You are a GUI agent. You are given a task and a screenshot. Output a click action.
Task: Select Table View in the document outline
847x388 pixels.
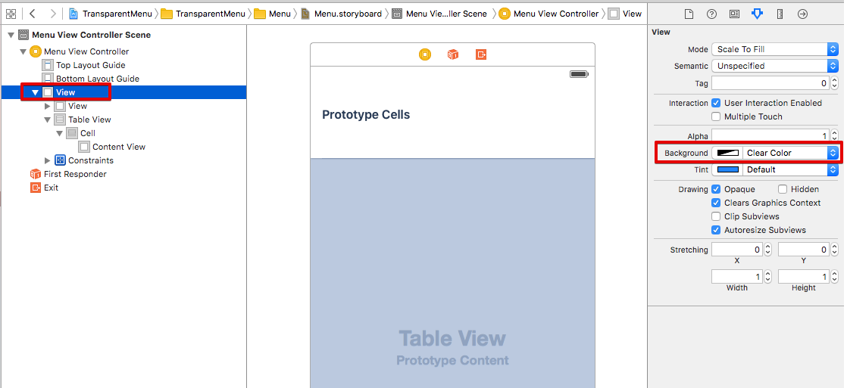[x=89, y=120]
